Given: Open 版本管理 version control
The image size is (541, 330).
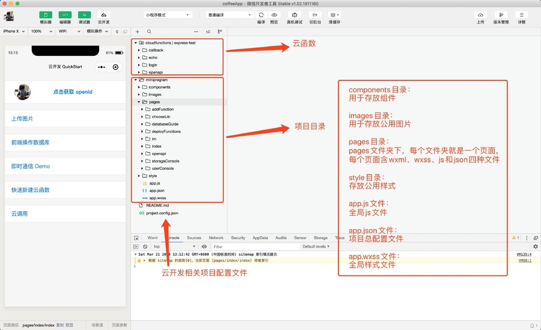Looking at the screenshot, I should (x=501, y=15).
